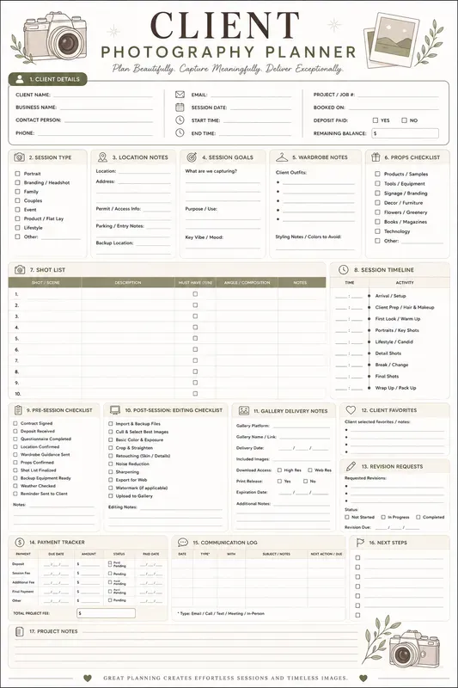Click the pencil icon for Revision Requests
This screenshot has width=458, height=688.
tap(351, 466)
